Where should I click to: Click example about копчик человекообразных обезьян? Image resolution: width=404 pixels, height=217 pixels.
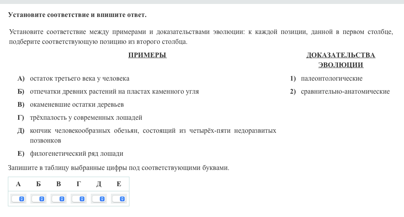(x=153, y=131)
